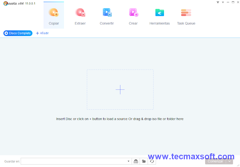Click the Añadir source button
Image resolution: width=240 pixels, height=167 pixels.
(42, 33)
